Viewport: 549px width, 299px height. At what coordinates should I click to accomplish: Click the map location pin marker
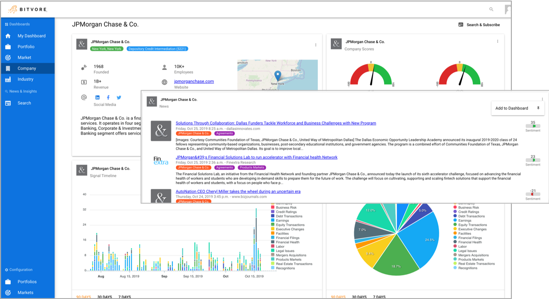(277, 76)
